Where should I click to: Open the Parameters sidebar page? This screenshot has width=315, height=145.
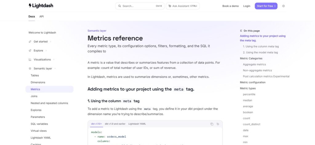coord(38,117)
